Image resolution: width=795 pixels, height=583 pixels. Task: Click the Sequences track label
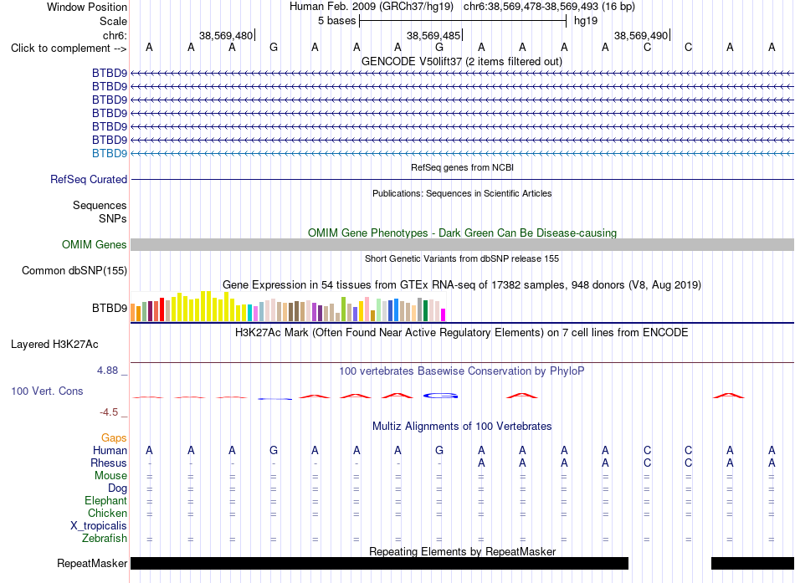[x=100, y=205]
